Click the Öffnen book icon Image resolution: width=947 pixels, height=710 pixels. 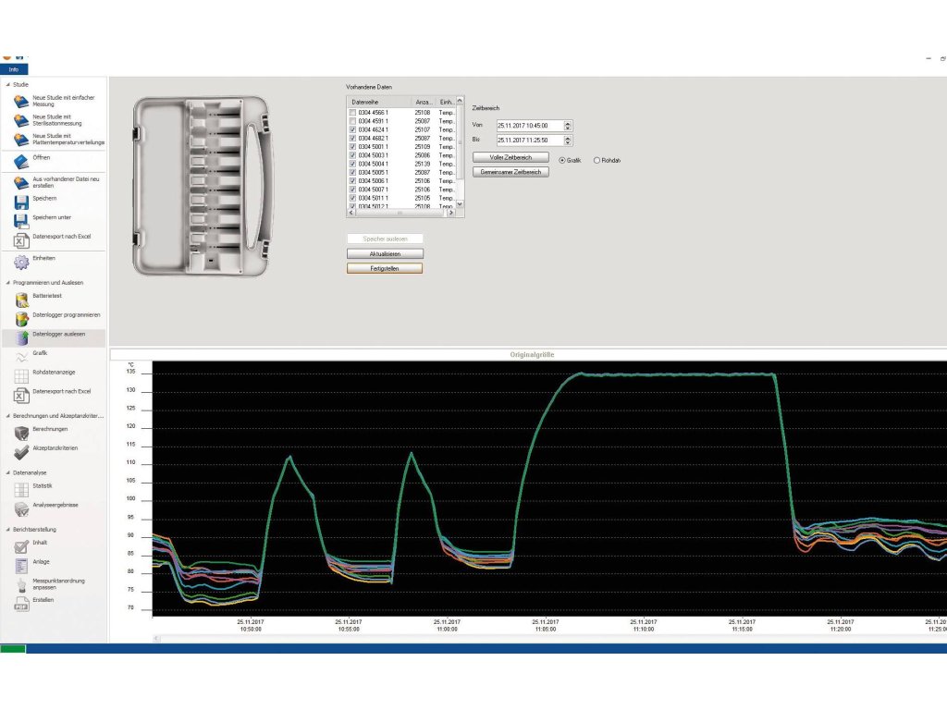point(21,161)
